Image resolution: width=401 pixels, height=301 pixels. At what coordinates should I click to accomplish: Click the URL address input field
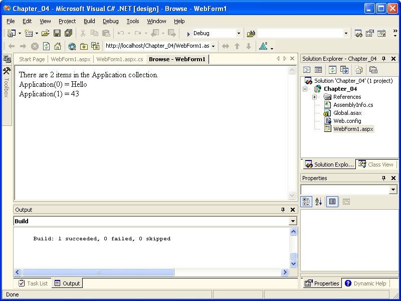pyautogui.click(x=157, y=46)
